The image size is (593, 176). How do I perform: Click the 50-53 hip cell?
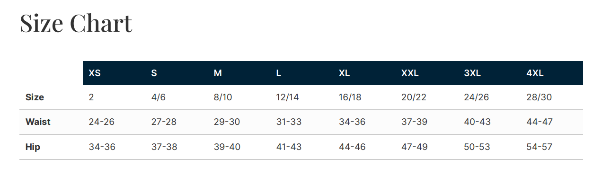coord(477,147)
